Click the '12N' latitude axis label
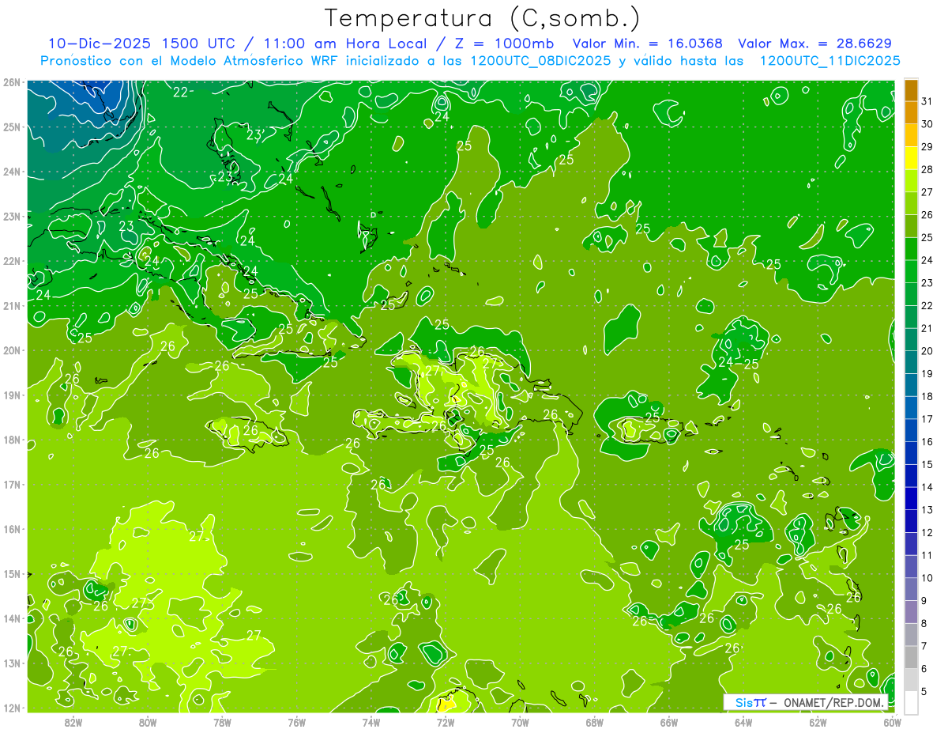The width and height of the screenshot is (948, 733). (12, 708)
